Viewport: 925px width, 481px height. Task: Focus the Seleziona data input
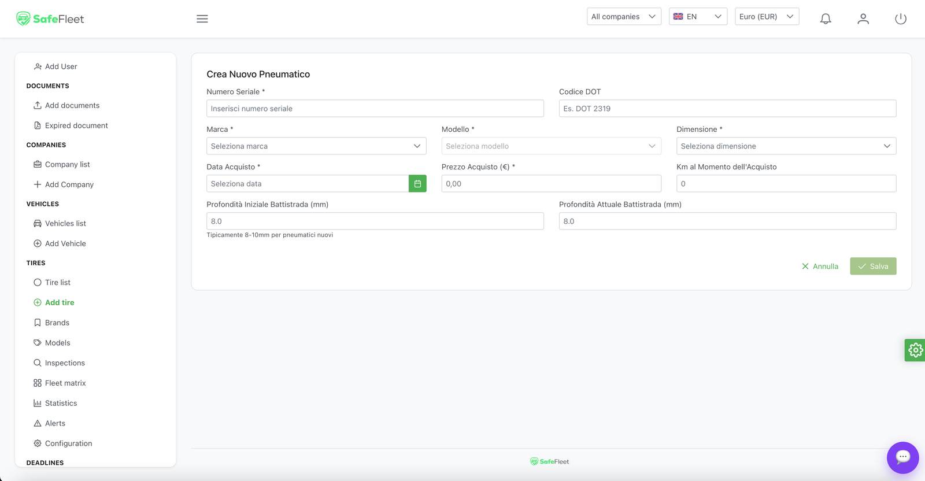click(x=308, y=183)
